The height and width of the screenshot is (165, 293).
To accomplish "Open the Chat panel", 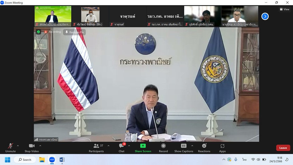I will pyautogui.click(x=122, y=148).
